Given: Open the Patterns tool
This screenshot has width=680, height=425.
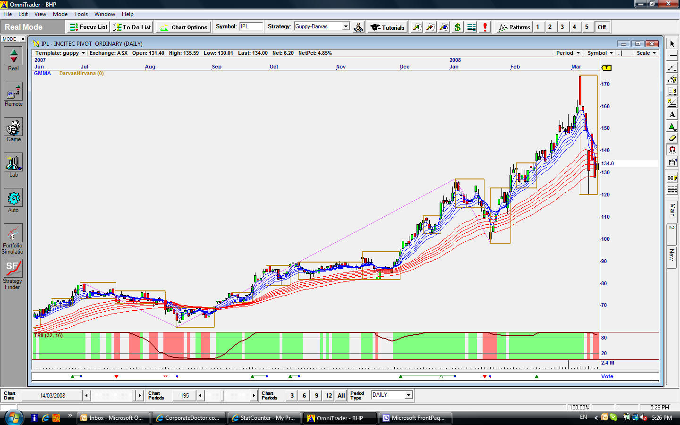Looking at the screenshot, I should coord(514,27).
